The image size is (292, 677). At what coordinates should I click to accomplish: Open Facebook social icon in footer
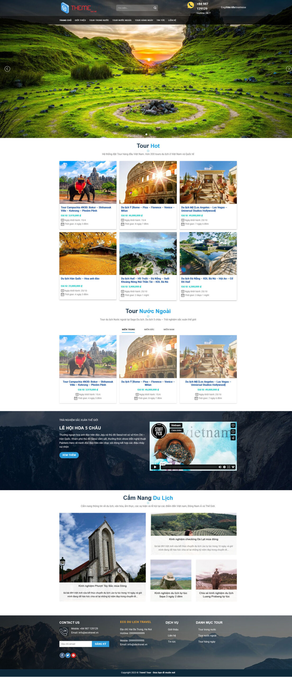pos(62,655)
